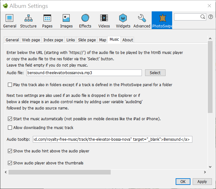Enable playing this track also in folders
Screen dimensions: 216x189
click(10, 85)
